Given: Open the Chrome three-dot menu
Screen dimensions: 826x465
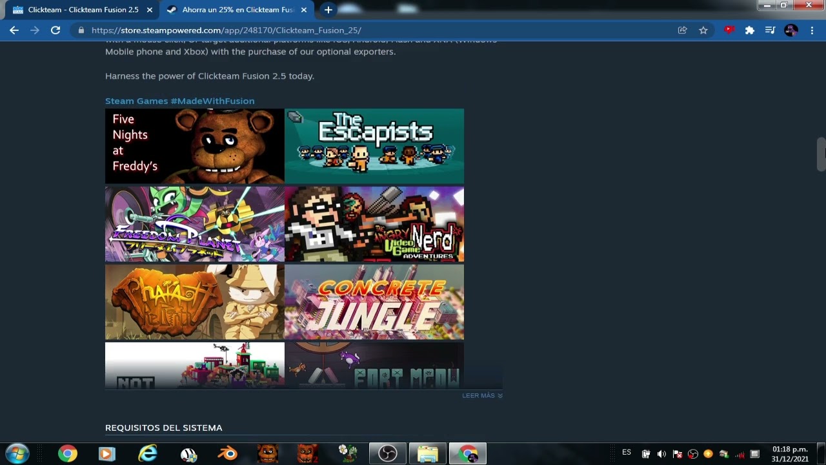Looking at the screenshot, I should [x=812, y=30].
